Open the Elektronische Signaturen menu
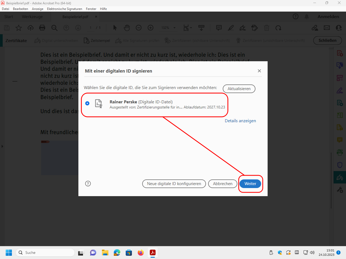The image size is (346, 259). pos(64,9)
